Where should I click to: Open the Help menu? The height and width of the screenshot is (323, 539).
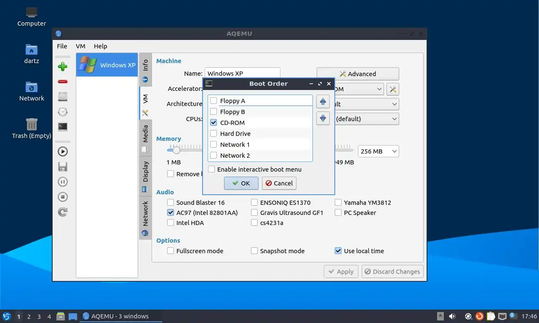(x=100, y=46)
